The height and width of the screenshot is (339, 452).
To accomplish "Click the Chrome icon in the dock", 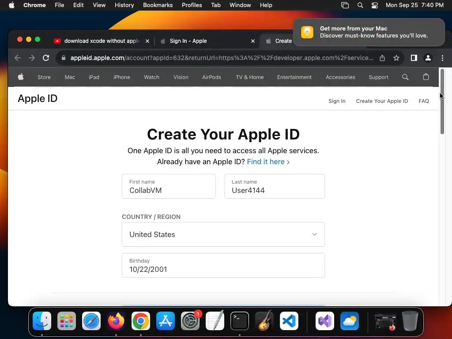I will (141, 321).
